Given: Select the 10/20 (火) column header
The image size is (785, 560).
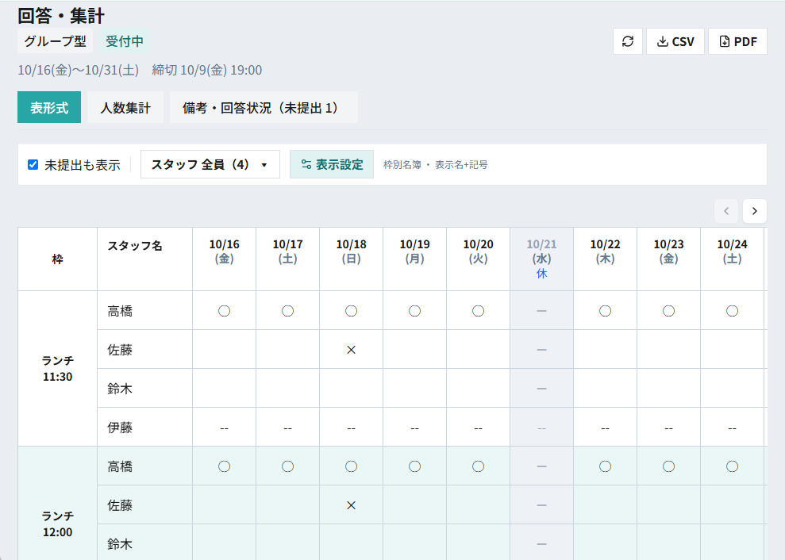Looking at the screenshot, I should 478,259.
